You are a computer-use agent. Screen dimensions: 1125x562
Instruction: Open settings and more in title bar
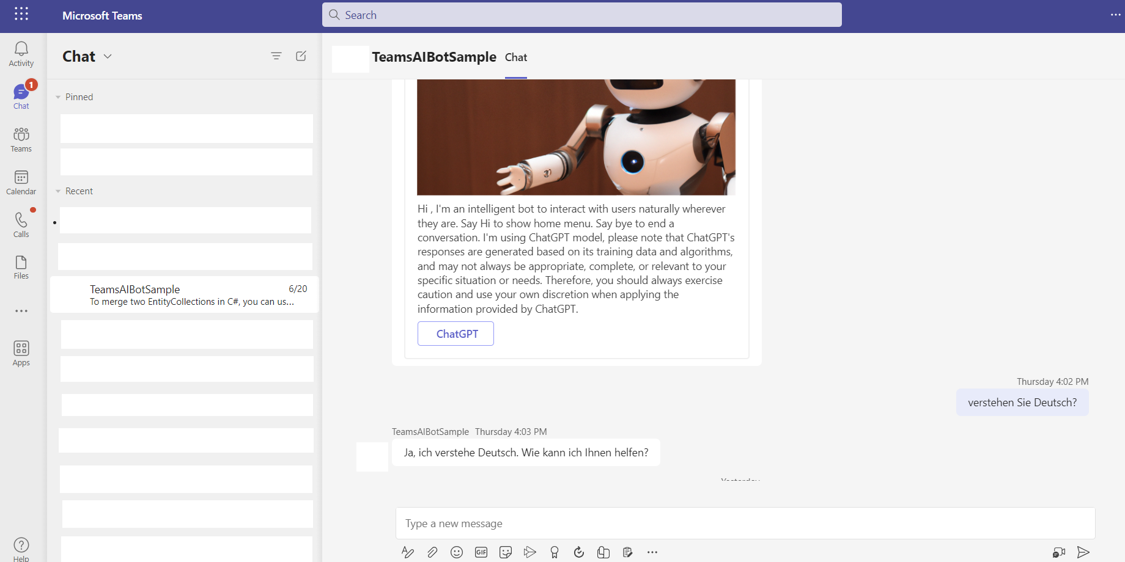tap(1115, 15)
